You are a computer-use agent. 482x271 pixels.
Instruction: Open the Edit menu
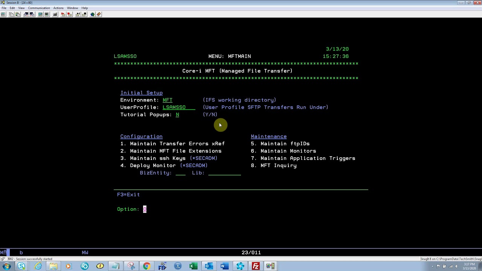click(12, 8)
